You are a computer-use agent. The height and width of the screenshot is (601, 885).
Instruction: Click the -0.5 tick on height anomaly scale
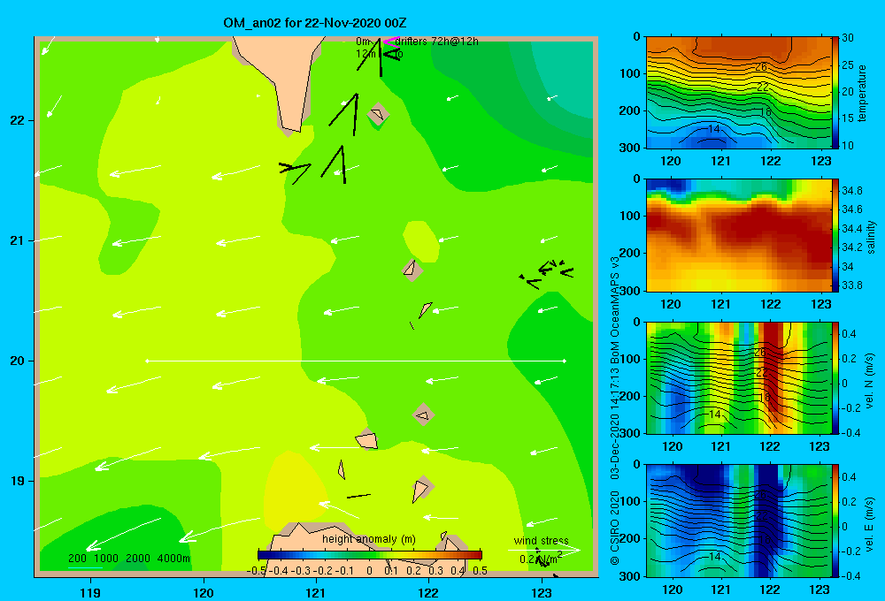[x=257, y=571]
